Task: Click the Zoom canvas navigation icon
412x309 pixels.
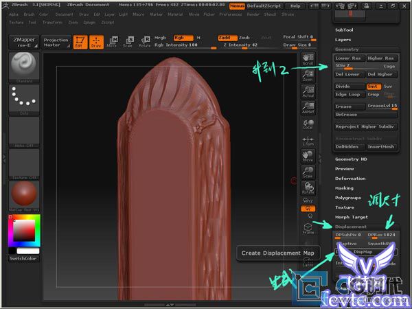Action: pos(308,76)
